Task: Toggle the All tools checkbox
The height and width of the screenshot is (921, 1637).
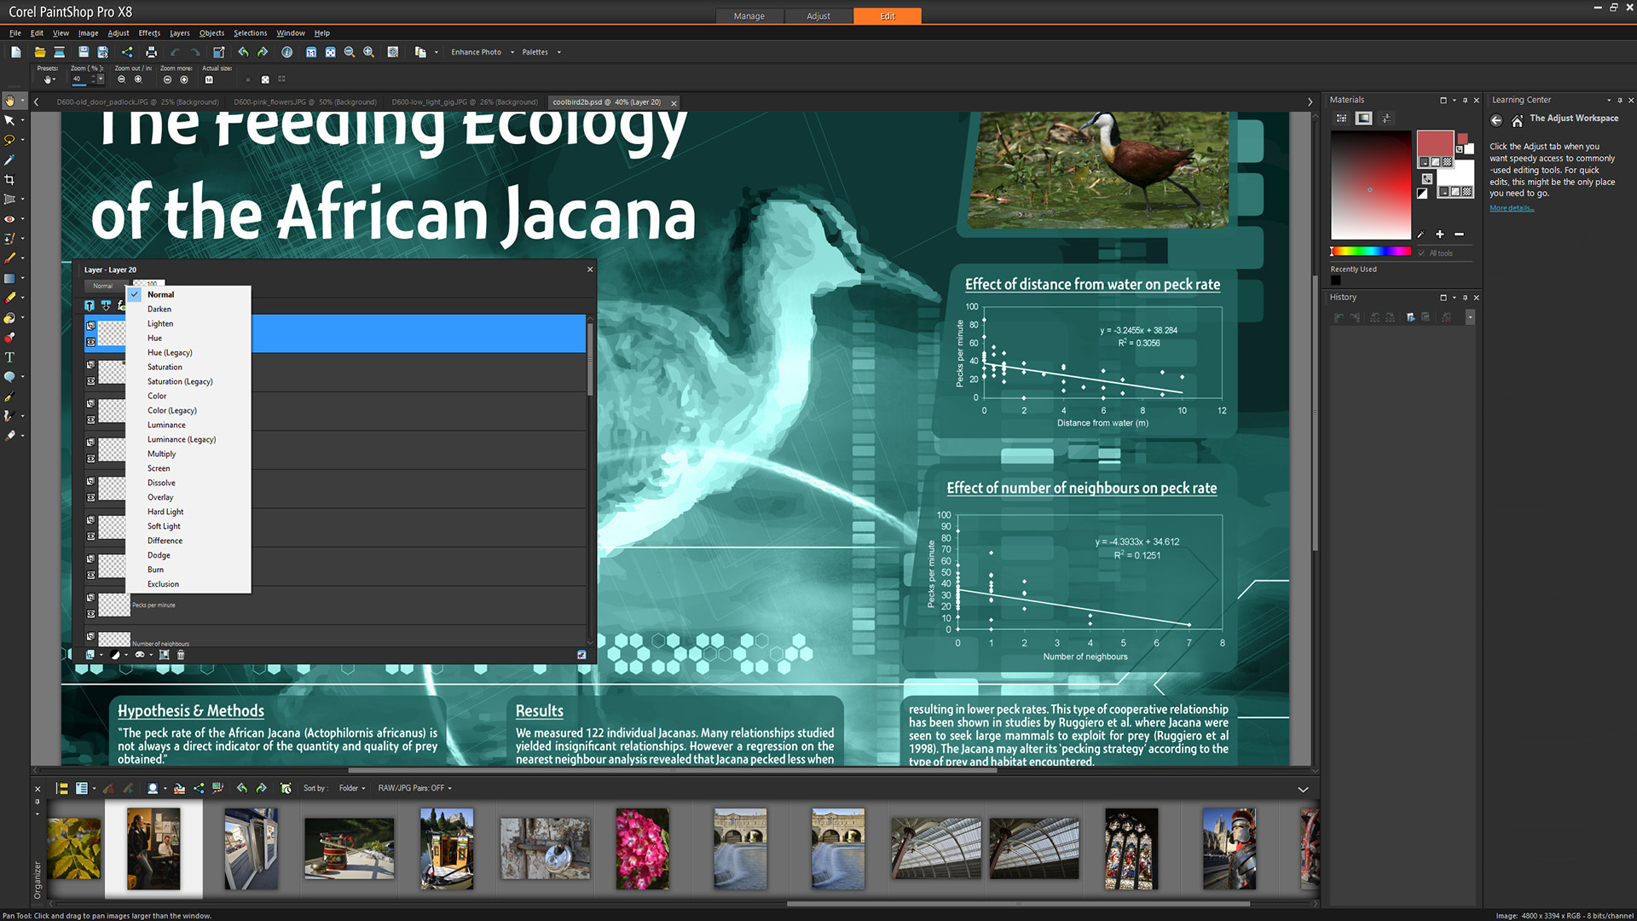Action: 1421,253
